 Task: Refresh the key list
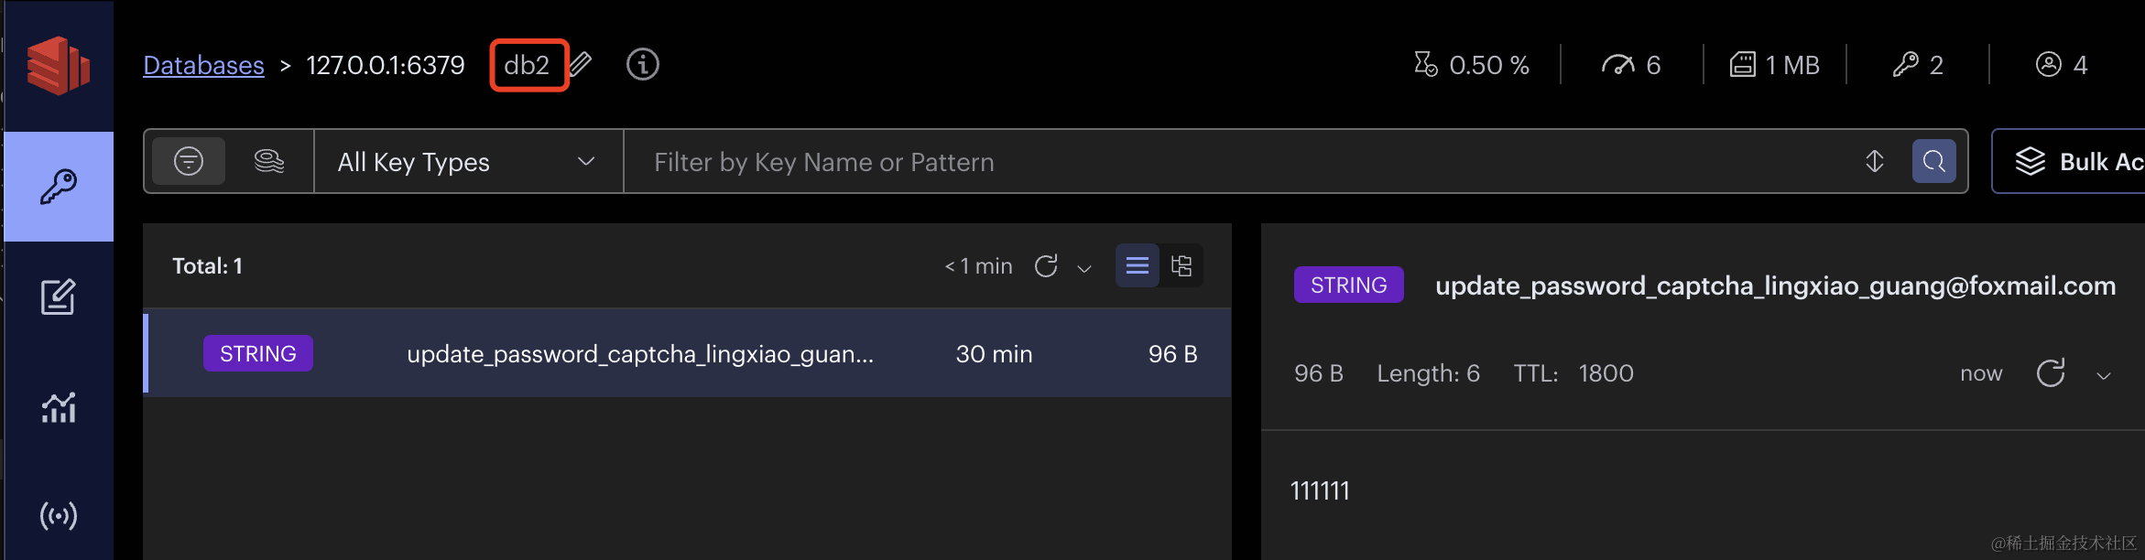(x=1046, y=266)
